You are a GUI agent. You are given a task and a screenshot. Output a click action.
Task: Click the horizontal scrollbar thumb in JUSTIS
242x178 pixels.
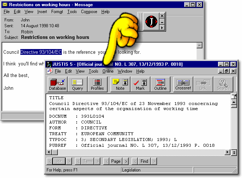tap(55, 152)
